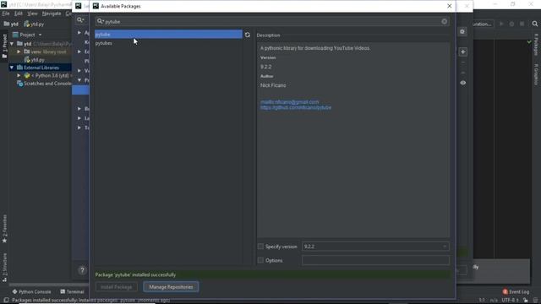Click the Stop icon in the toolbar

click(522, 24)
